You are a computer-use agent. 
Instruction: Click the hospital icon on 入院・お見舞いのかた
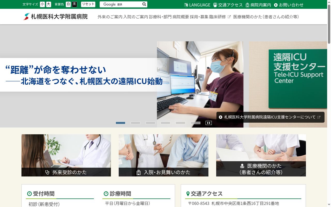click(x=139, y=172)
